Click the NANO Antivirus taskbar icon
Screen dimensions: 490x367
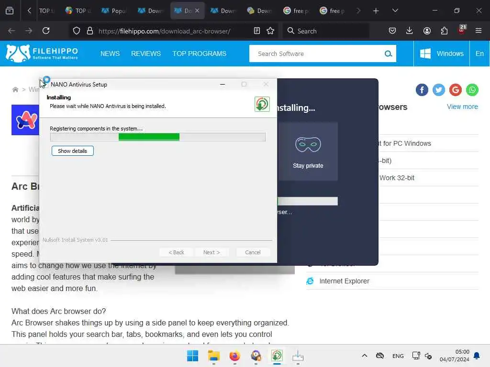tap(277, 356)
